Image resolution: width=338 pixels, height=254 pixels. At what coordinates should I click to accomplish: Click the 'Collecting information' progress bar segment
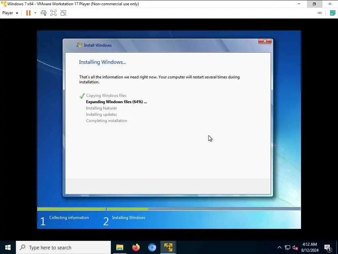[71, 209]
